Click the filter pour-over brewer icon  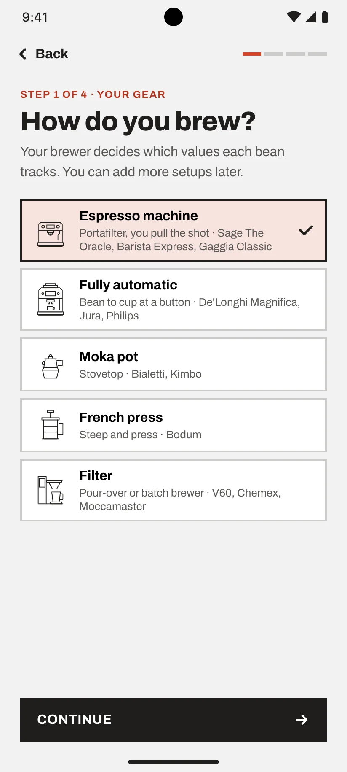pyautogui.click(x=51, y=490)
